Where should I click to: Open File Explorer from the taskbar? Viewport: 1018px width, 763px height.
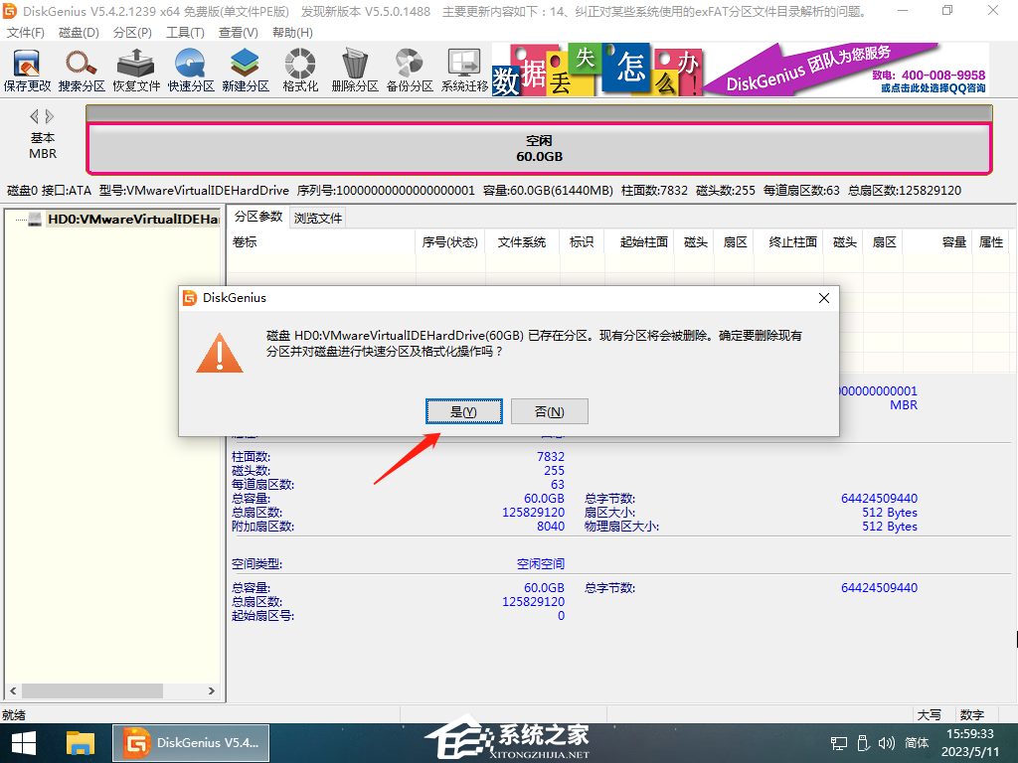pyautogui.click(x=81, y=743)
